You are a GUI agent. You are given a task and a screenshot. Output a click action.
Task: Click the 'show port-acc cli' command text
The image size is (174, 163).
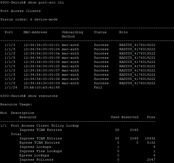(46, 2)
